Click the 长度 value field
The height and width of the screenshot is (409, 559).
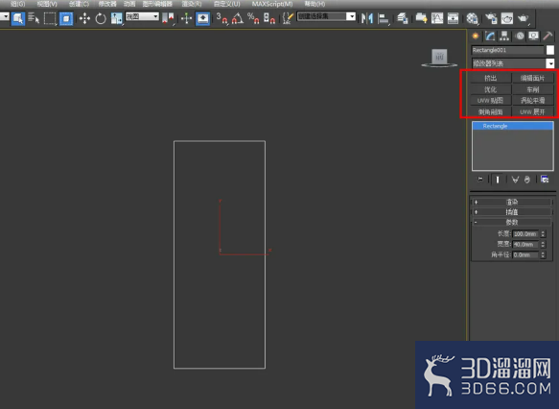click(x=525, y=234)
